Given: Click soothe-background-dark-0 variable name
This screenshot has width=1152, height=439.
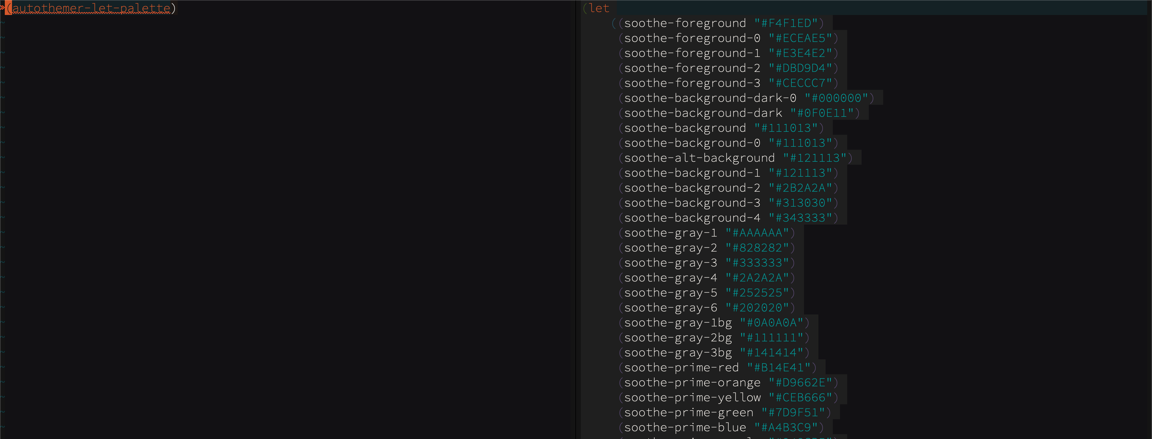Looking at the screenshot, I should click(x=710, y=98).
